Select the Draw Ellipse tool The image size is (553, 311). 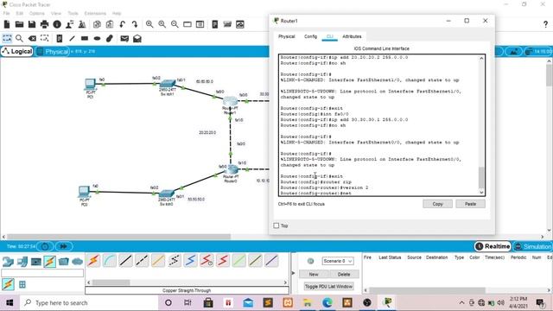[98, 38]
